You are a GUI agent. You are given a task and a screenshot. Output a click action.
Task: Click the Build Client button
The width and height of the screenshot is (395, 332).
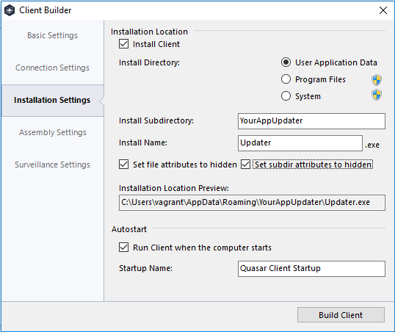pyautogui.click(x=341, y=315)
